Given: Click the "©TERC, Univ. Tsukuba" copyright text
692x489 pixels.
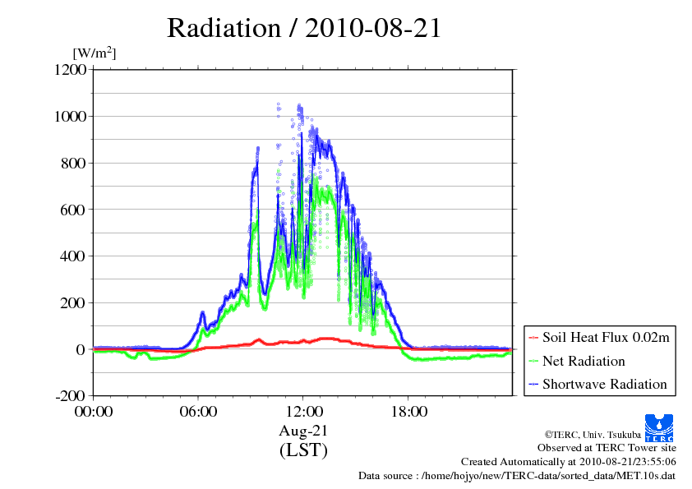Looking at the screenshot, I should click(593, 435).
